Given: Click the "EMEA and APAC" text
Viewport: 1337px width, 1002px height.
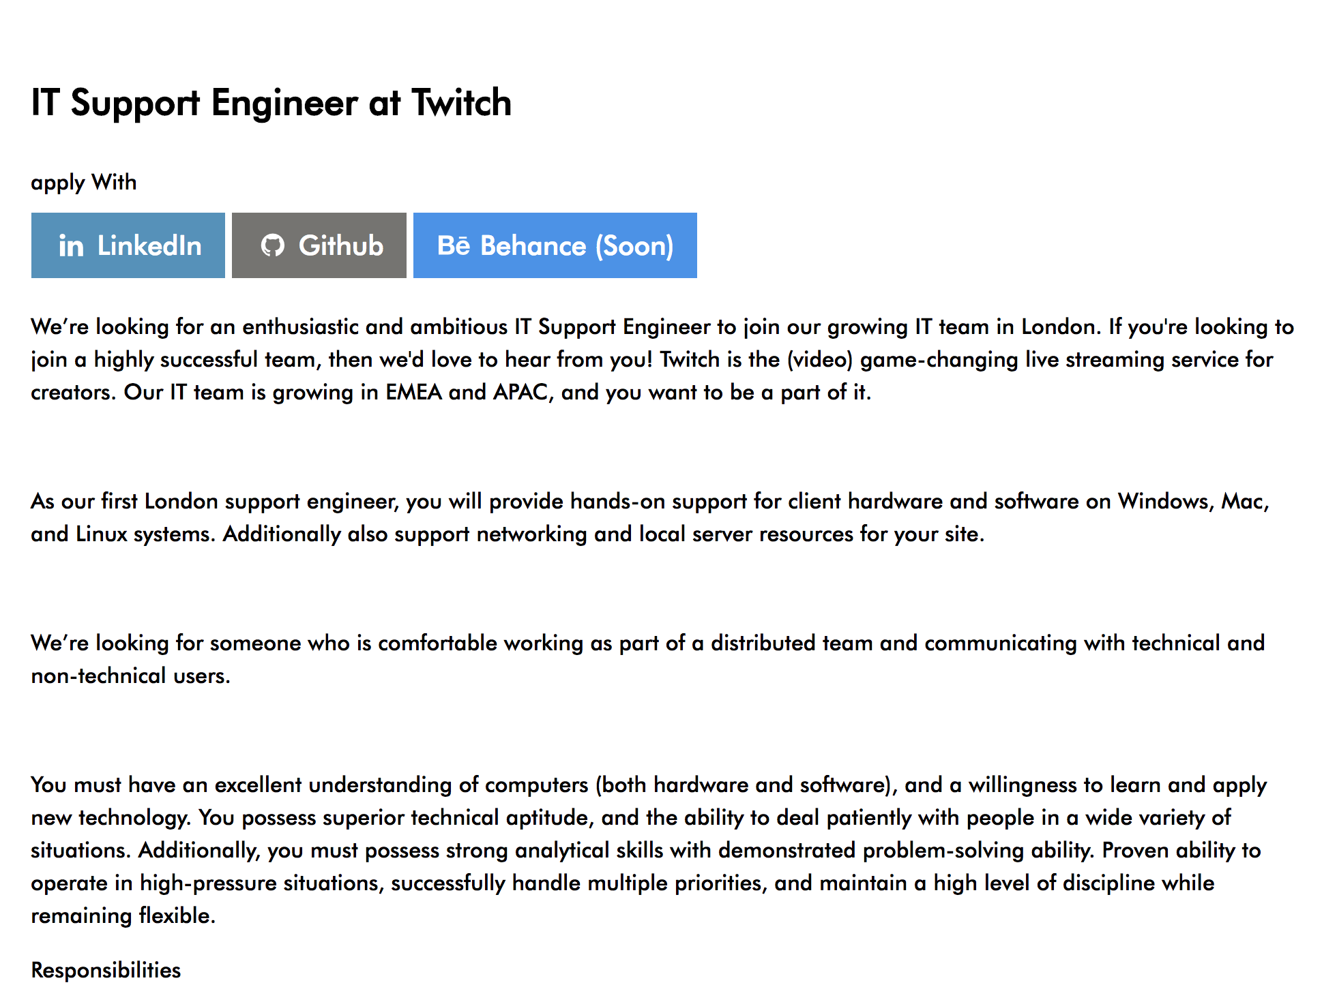Looking at the screenshot, I should [x=467, y=393].
